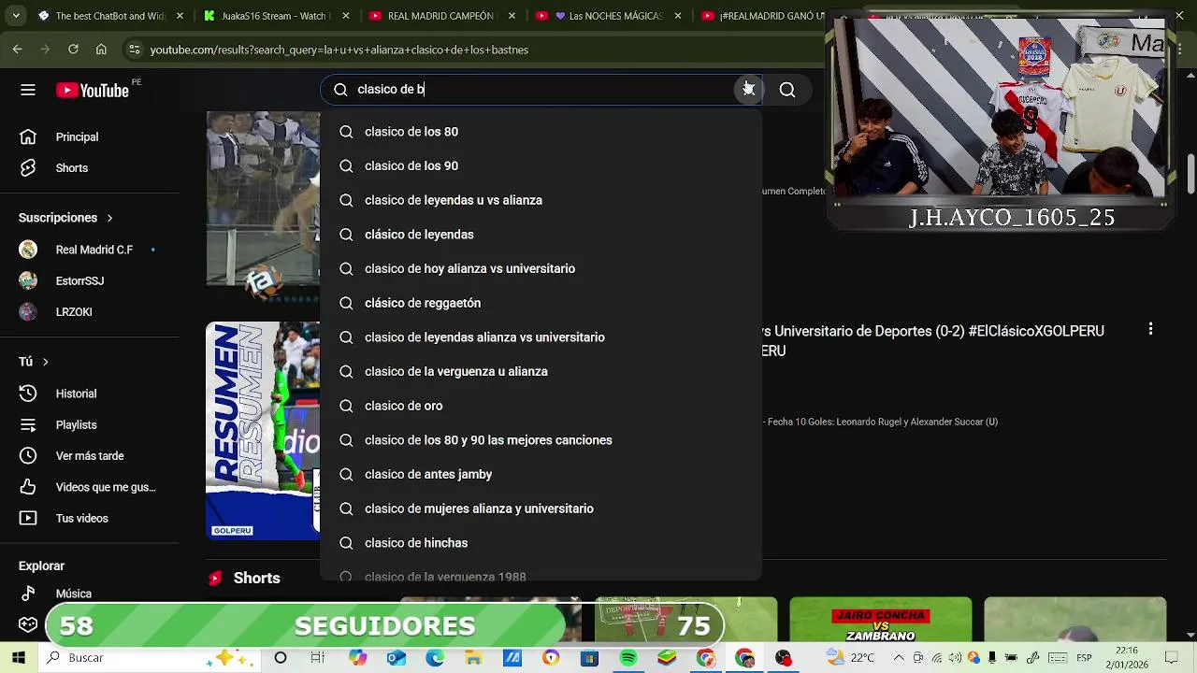
Task: Expand the Tú section
Action: click(x=34, y=362)
